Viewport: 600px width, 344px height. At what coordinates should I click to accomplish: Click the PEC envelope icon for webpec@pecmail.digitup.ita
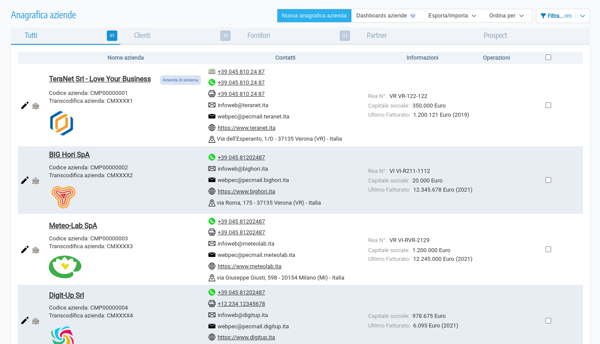(x=212, y=326)
